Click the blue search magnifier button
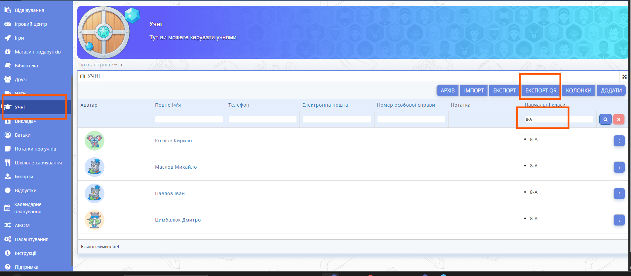Viewport: 631px width, 276px height. click(605, 120)
